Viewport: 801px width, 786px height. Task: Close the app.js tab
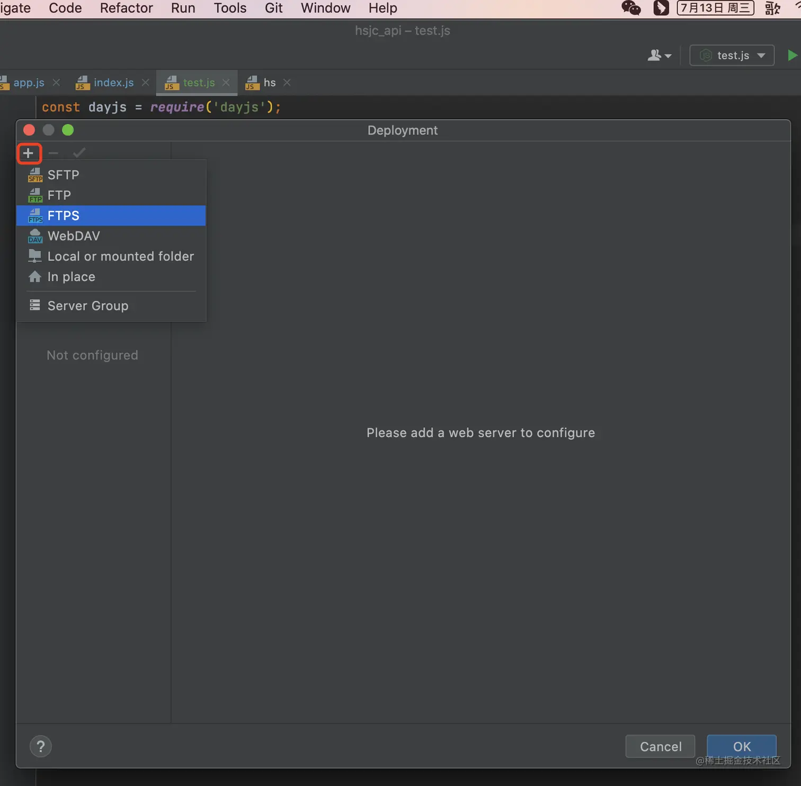coord(56,83)
